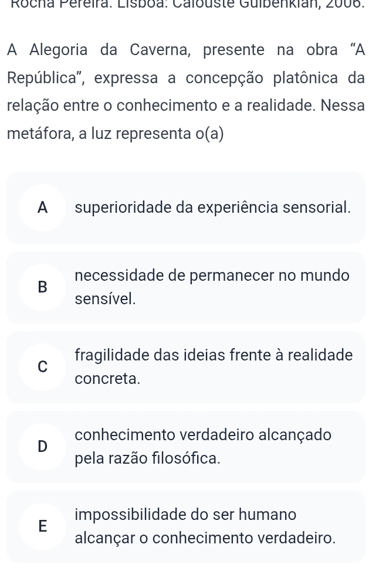Select answer option A circle

[42, 208]
